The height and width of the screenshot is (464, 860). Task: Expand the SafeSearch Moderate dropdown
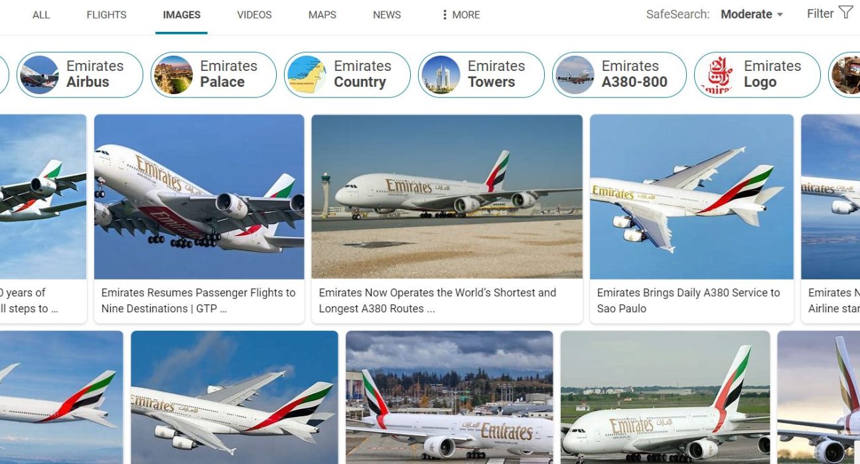pyautogui.click(x=752, y=14)
